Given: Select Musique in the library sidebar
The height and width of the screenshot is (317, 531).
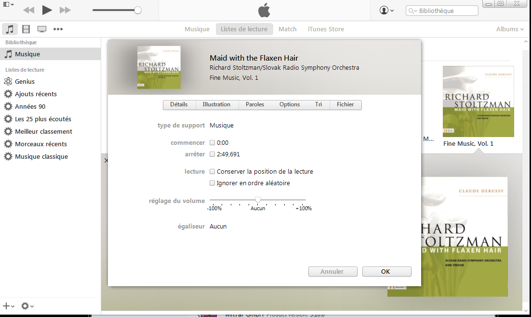Looking at the screenshot, I should click(51, 54).
